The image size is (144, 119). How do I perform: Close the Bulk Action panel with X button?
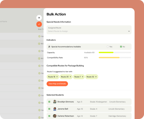pos(39,18)
